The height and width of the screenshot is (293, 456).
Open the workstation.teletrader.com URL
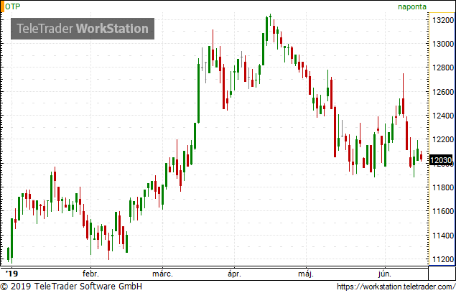click(396, 287)
